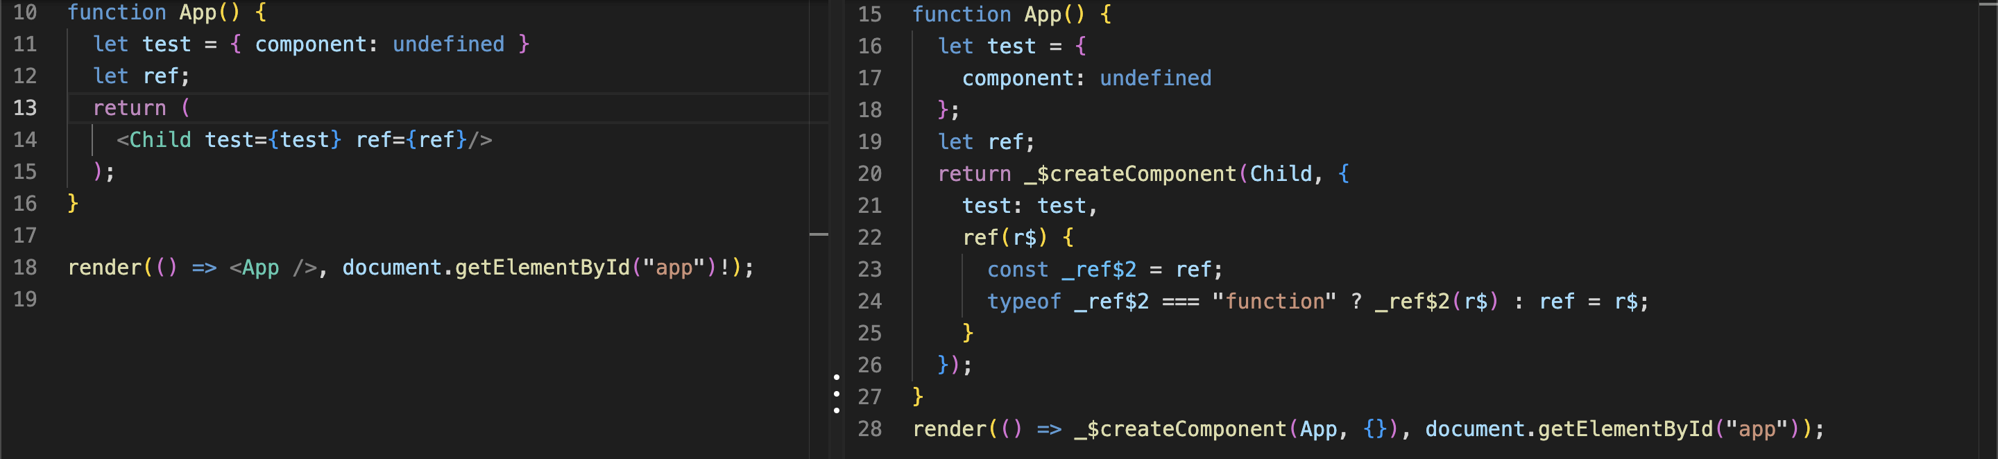Screen dimensions: 1998x459
Task: Click "test: test," on output line 21
Action: click(x=1030, y=205)
